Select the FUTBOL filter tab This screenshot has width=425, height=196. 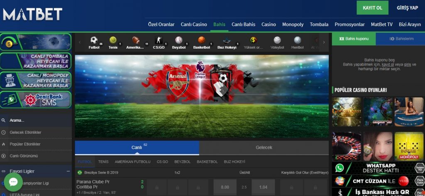coord(85,162)
